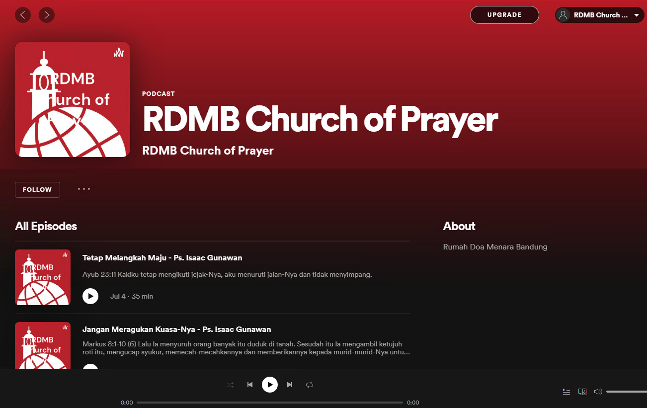The image size is (647, 408).
Task: Click the main play button in player bar
Action: (270, 385)
